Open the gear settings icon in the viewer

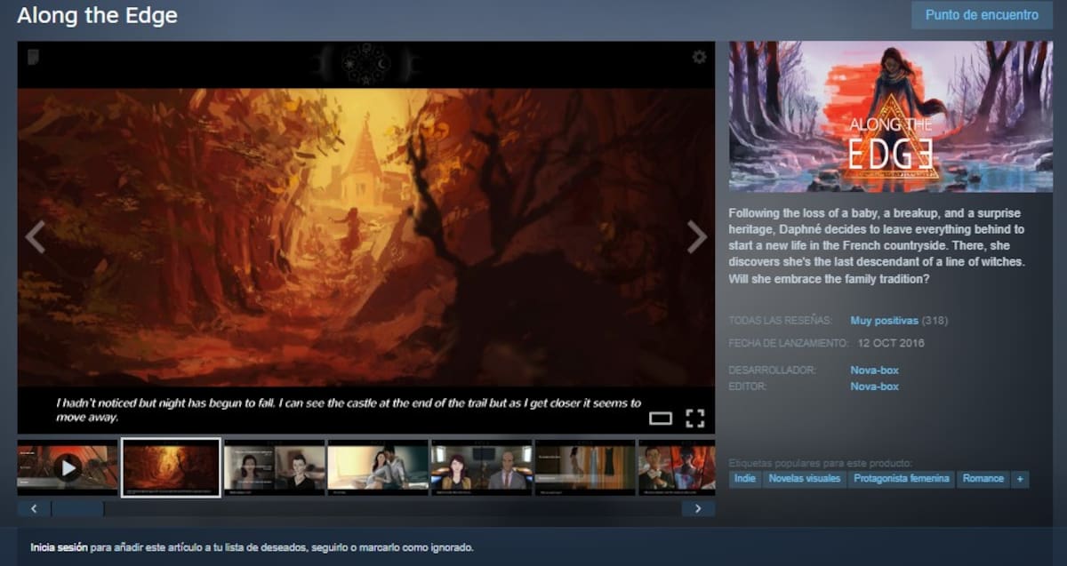[700, 57]
